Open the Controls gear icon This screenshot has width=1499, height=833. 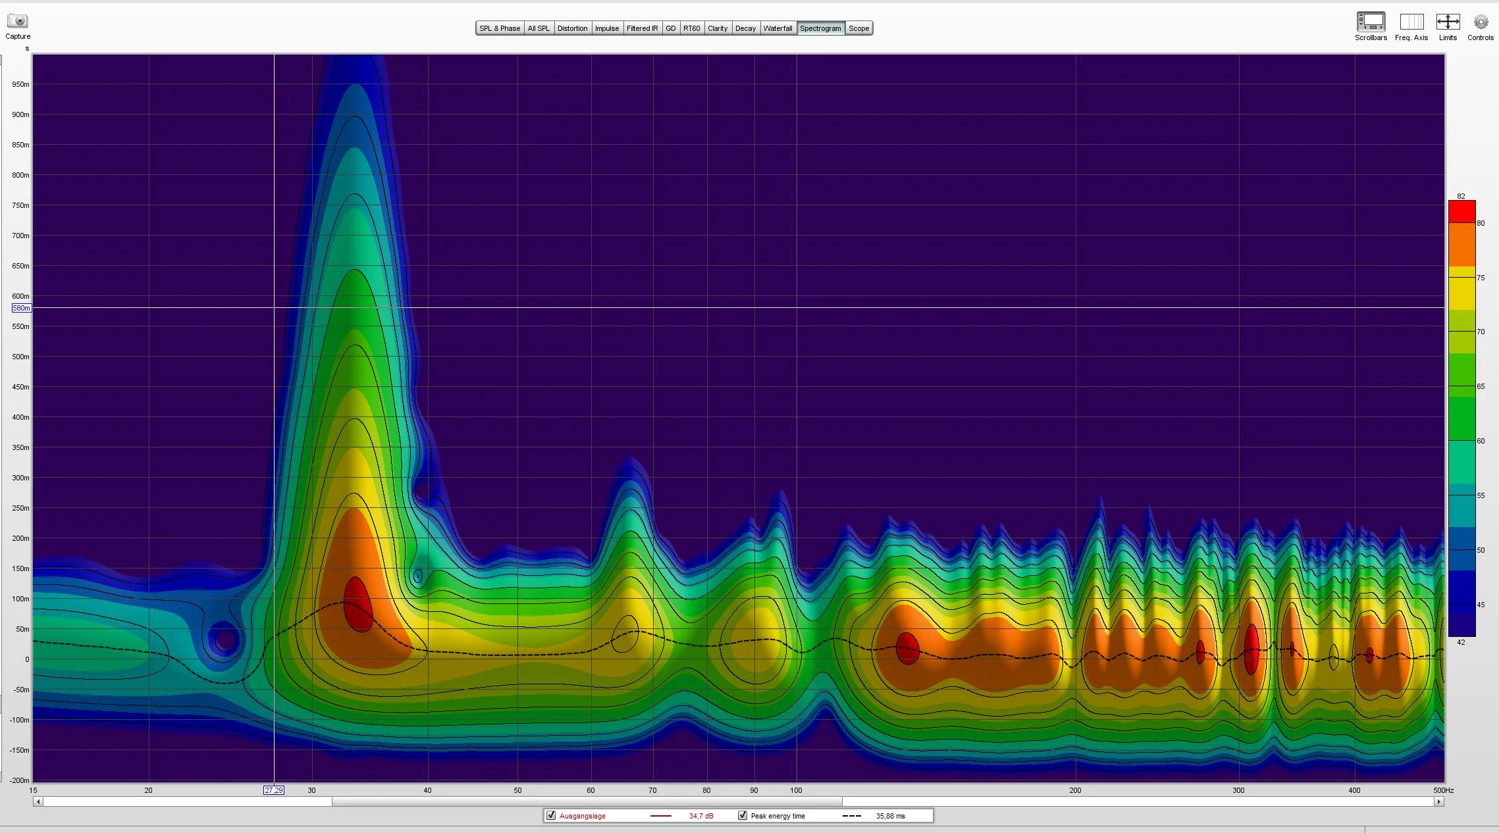[1481, 22]
